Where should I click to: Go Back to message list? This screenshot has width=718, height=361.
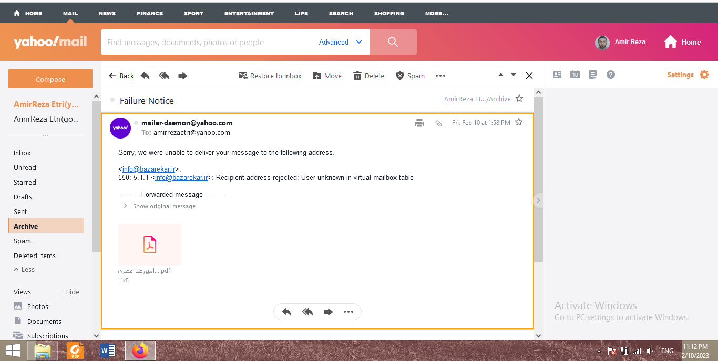121,76
